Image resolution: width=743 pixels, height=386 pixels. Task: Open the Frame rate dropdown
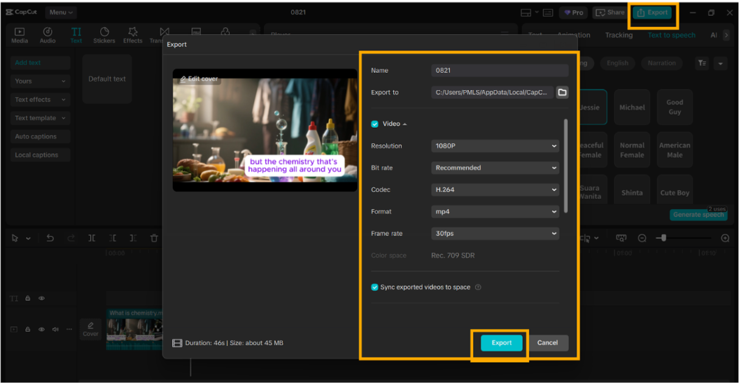click(x=494, y=233)
